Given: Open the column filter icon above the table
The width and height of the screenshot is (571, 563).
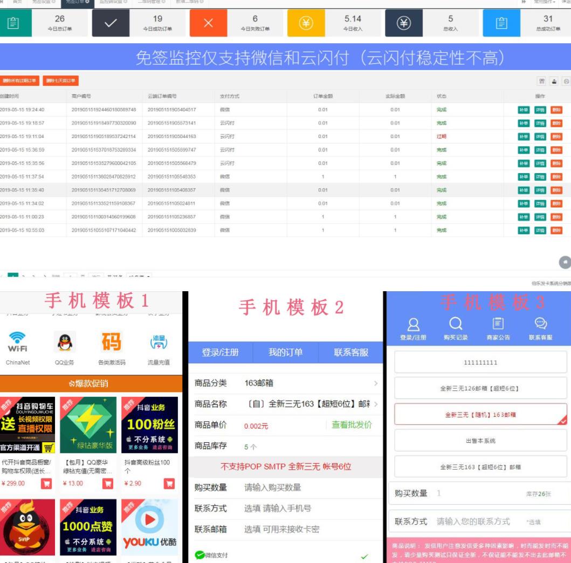Looking at the screenshot, I should [542, 81].
